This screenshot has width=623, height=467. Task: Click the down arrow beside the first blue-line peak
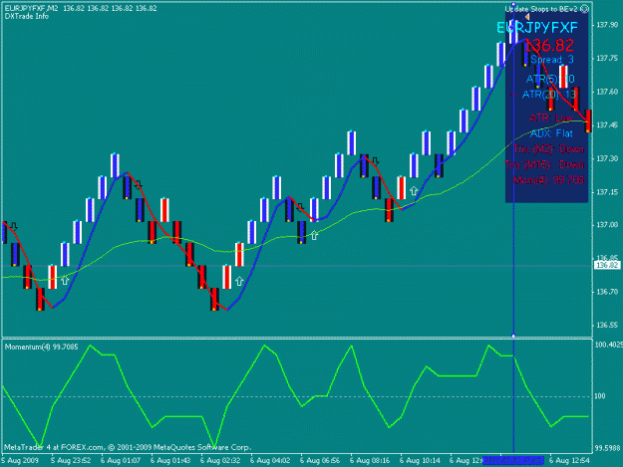tap(139, 185)
